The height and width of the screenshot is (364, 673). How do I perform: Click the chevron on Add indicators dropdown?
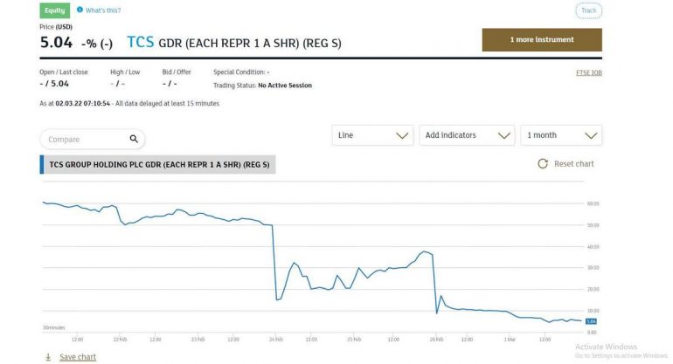[x=504, y=135]
